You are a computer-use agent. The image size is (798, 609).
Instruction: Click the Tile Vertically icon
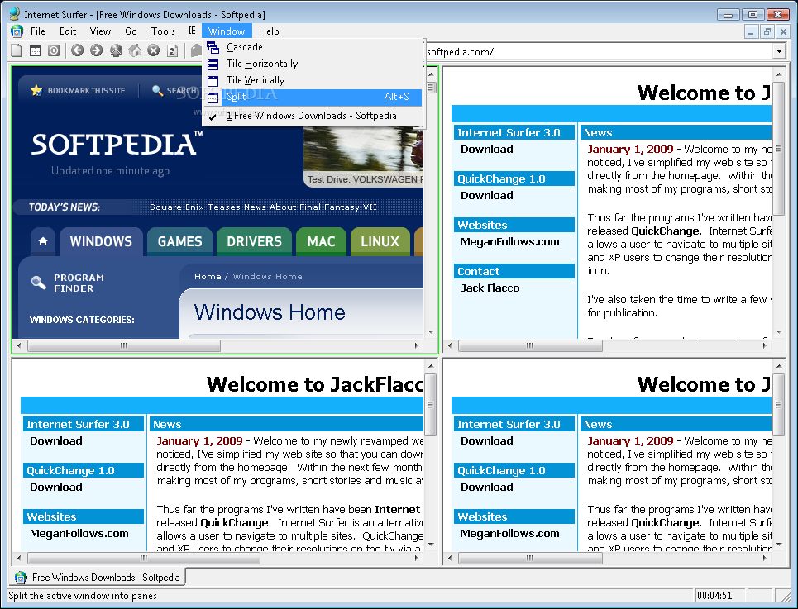coord(213,81)
